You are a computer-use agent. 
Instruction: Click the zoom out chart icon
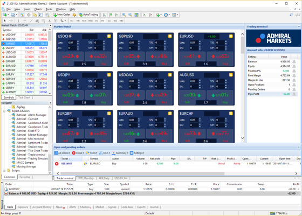pyautogui.click(x=130, y=15)
